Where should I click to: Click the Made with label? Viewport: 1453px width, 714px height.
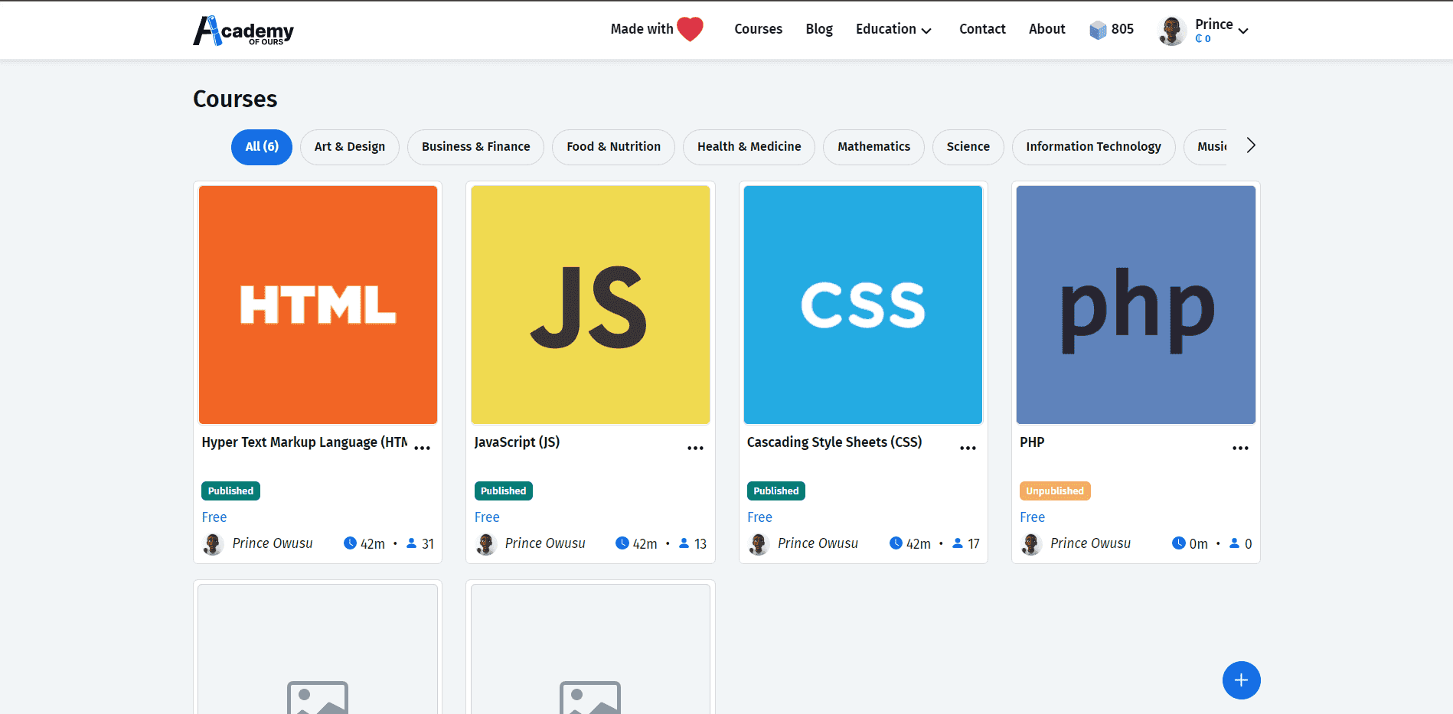[642, 29]
